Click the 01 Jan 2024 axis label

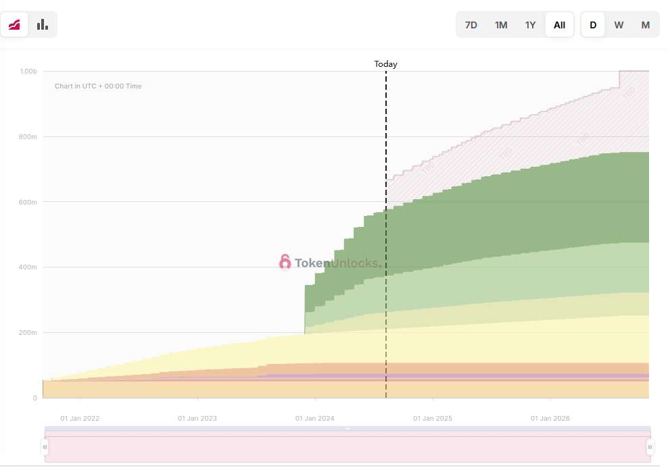(x=315, y=419)
